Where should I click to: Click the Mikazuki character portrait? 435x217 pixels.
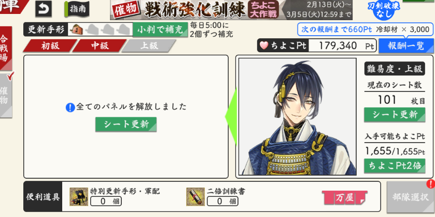tap(298, 116)
